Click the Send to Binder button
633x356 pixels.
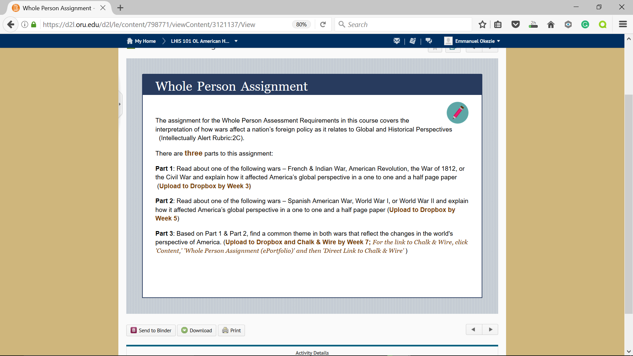(x=151, y=330)
